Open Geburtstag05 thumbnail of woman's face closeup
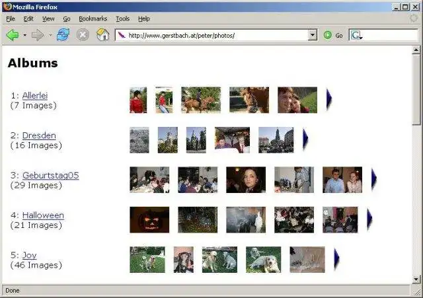423x298 pixels. 246,180
